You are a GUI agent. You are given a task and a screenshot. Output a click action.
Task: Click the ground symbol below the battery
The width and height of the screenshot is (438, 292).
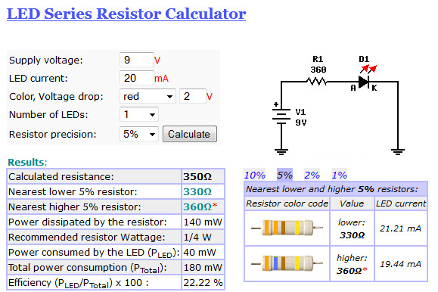click(x=281, y=152)
